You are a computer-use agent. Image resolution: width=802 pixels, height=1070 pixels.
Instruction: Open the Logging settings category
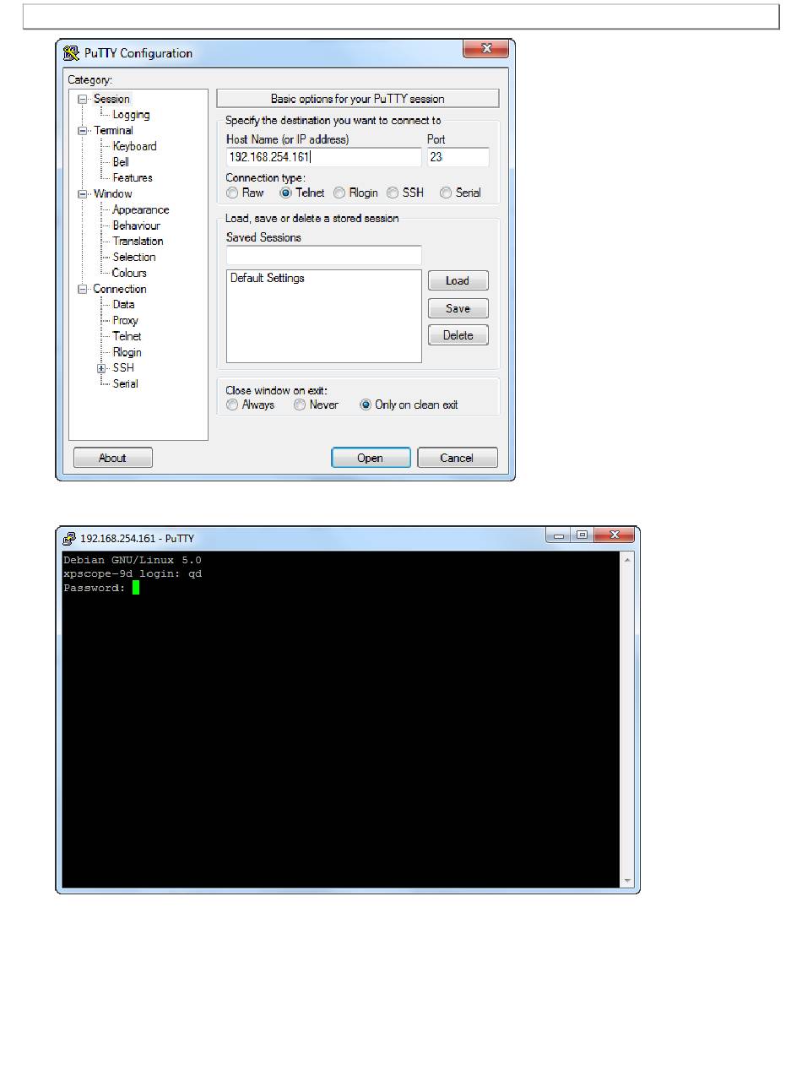(x=131, y=115)
